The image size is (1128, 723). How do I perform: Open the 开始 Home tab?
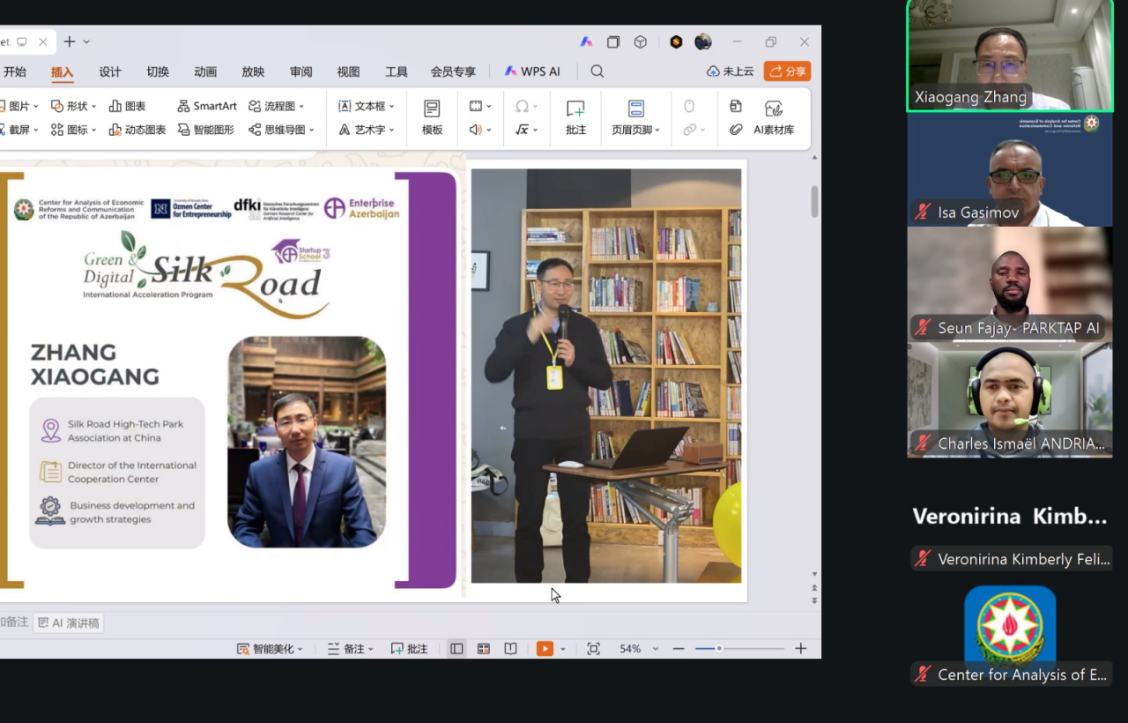click(x=15, y=71)
